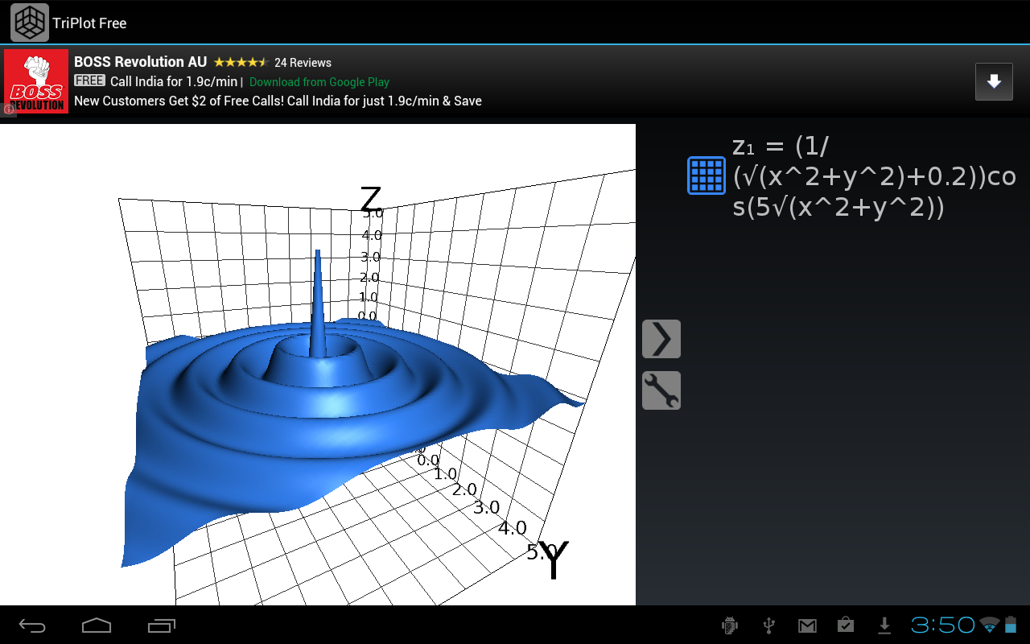Viewport: 1030px width, 644px height.
Task: Tap the Android debug icon in the system tray
Action: (729, 625)
